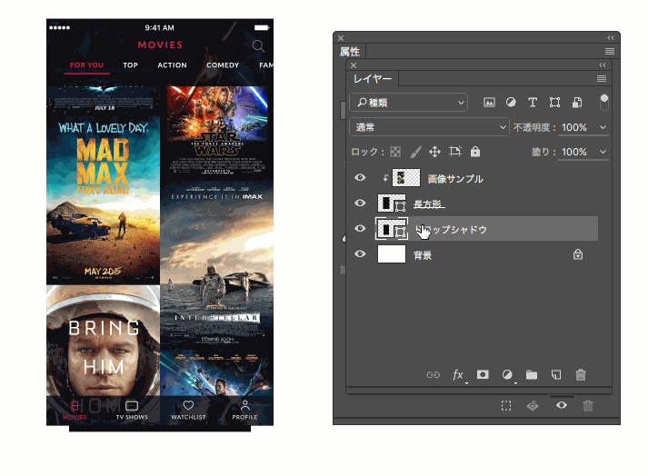
Task: Lock all padlock icon
Action: tap(475, 152)
